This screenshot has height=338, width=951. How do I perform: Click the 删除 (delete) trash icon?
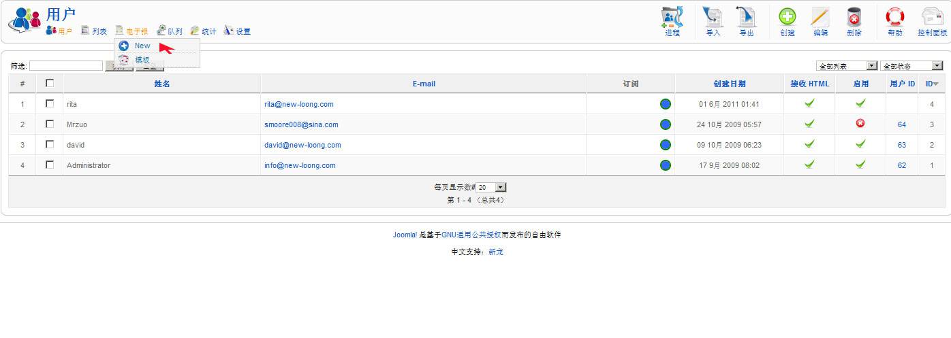pos(854,20)
